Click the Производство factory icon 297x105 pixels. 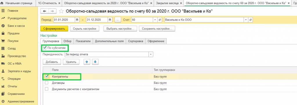[3, 56]
